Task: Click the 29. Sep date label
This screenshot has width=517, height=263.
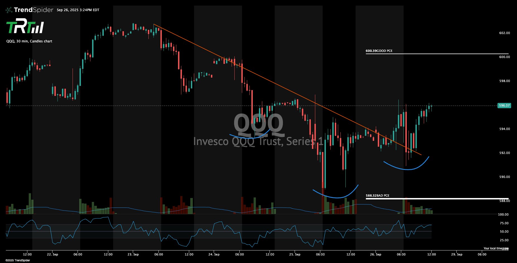Action: pyautogui.click(x=456, y=254)
